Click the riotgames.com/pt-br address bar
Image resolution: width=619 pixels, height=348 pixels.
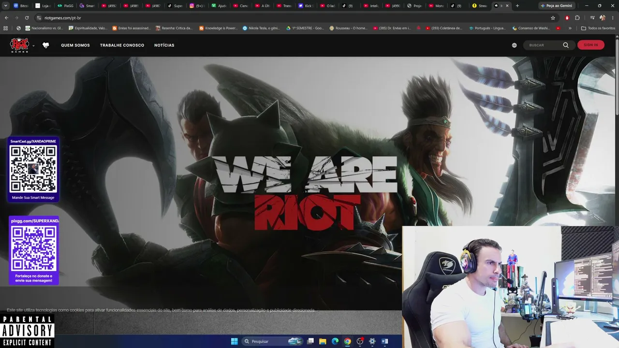290,18
